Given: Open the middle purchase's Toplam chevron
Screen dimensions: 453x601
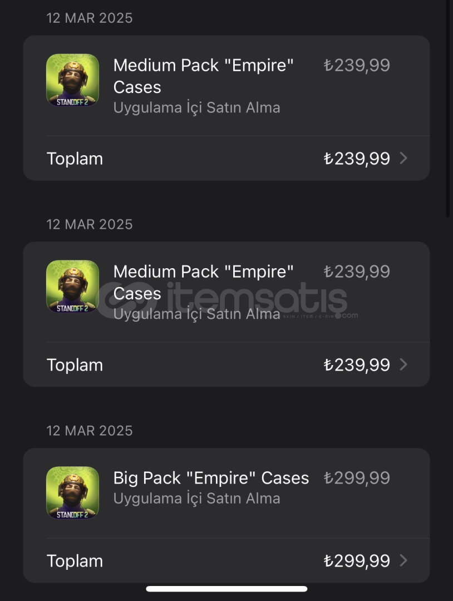Looking at the screenshot, I should pos(403,364).
